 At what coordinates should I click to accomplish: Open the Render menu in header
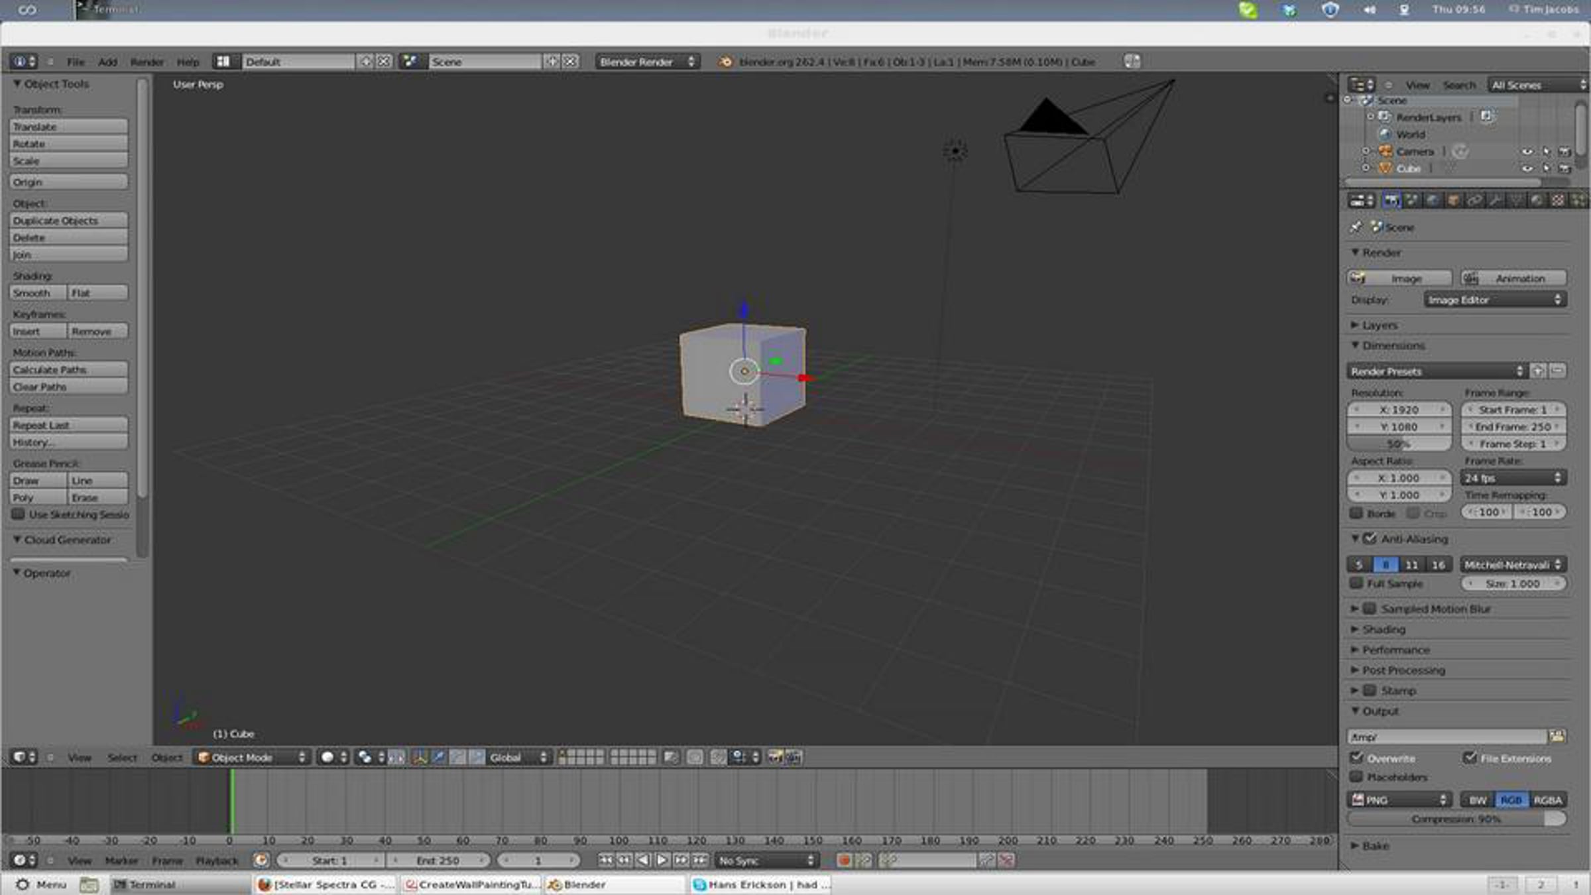click(x=147, y=62)
